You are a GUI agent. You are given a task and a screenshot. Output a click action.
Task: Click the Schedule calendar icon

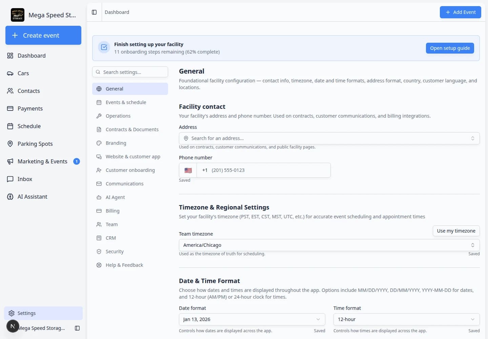click(x=10, y=126)
